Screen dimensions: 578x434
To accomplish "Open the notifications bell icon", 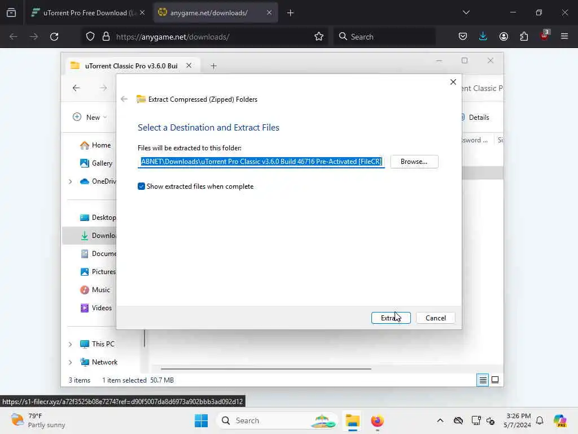I will pos(540,420).
